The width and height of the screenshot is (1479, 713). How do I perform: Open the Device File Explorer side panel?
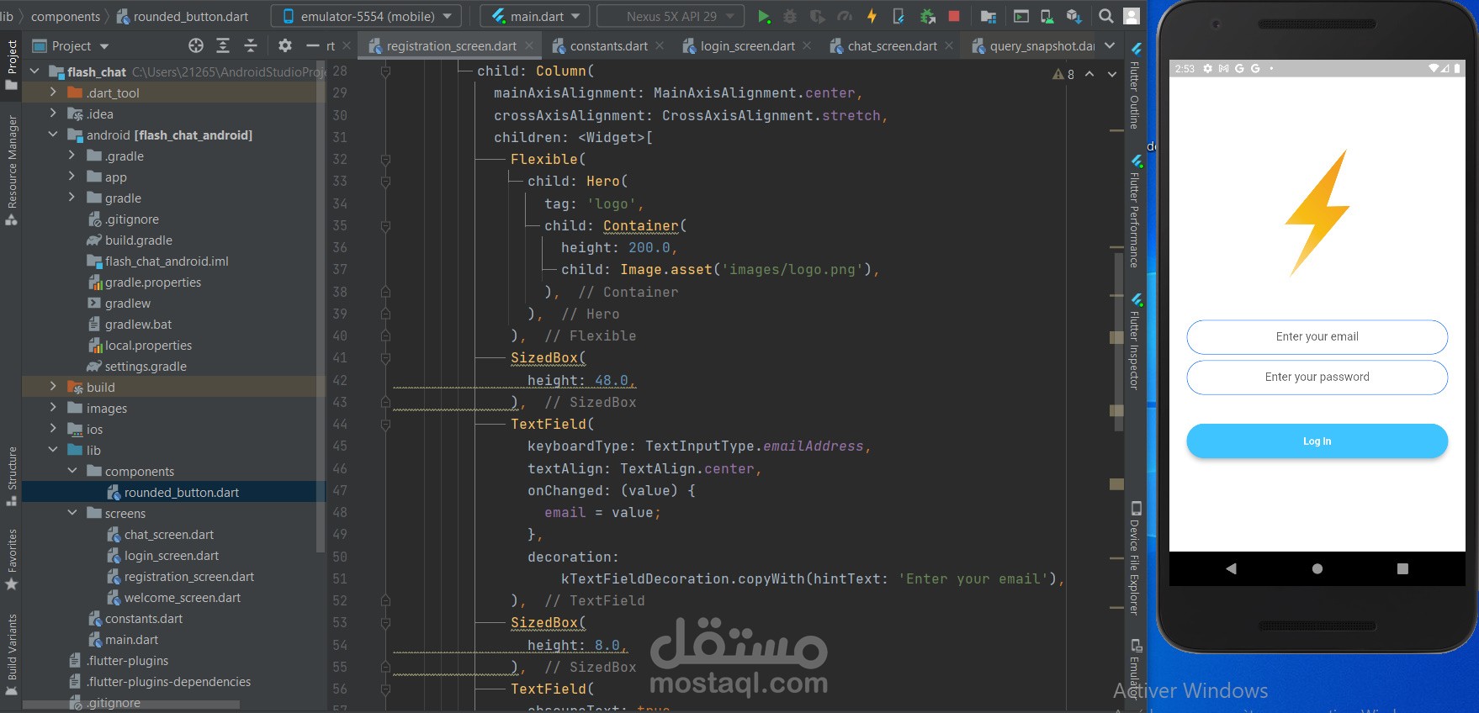1135,560
